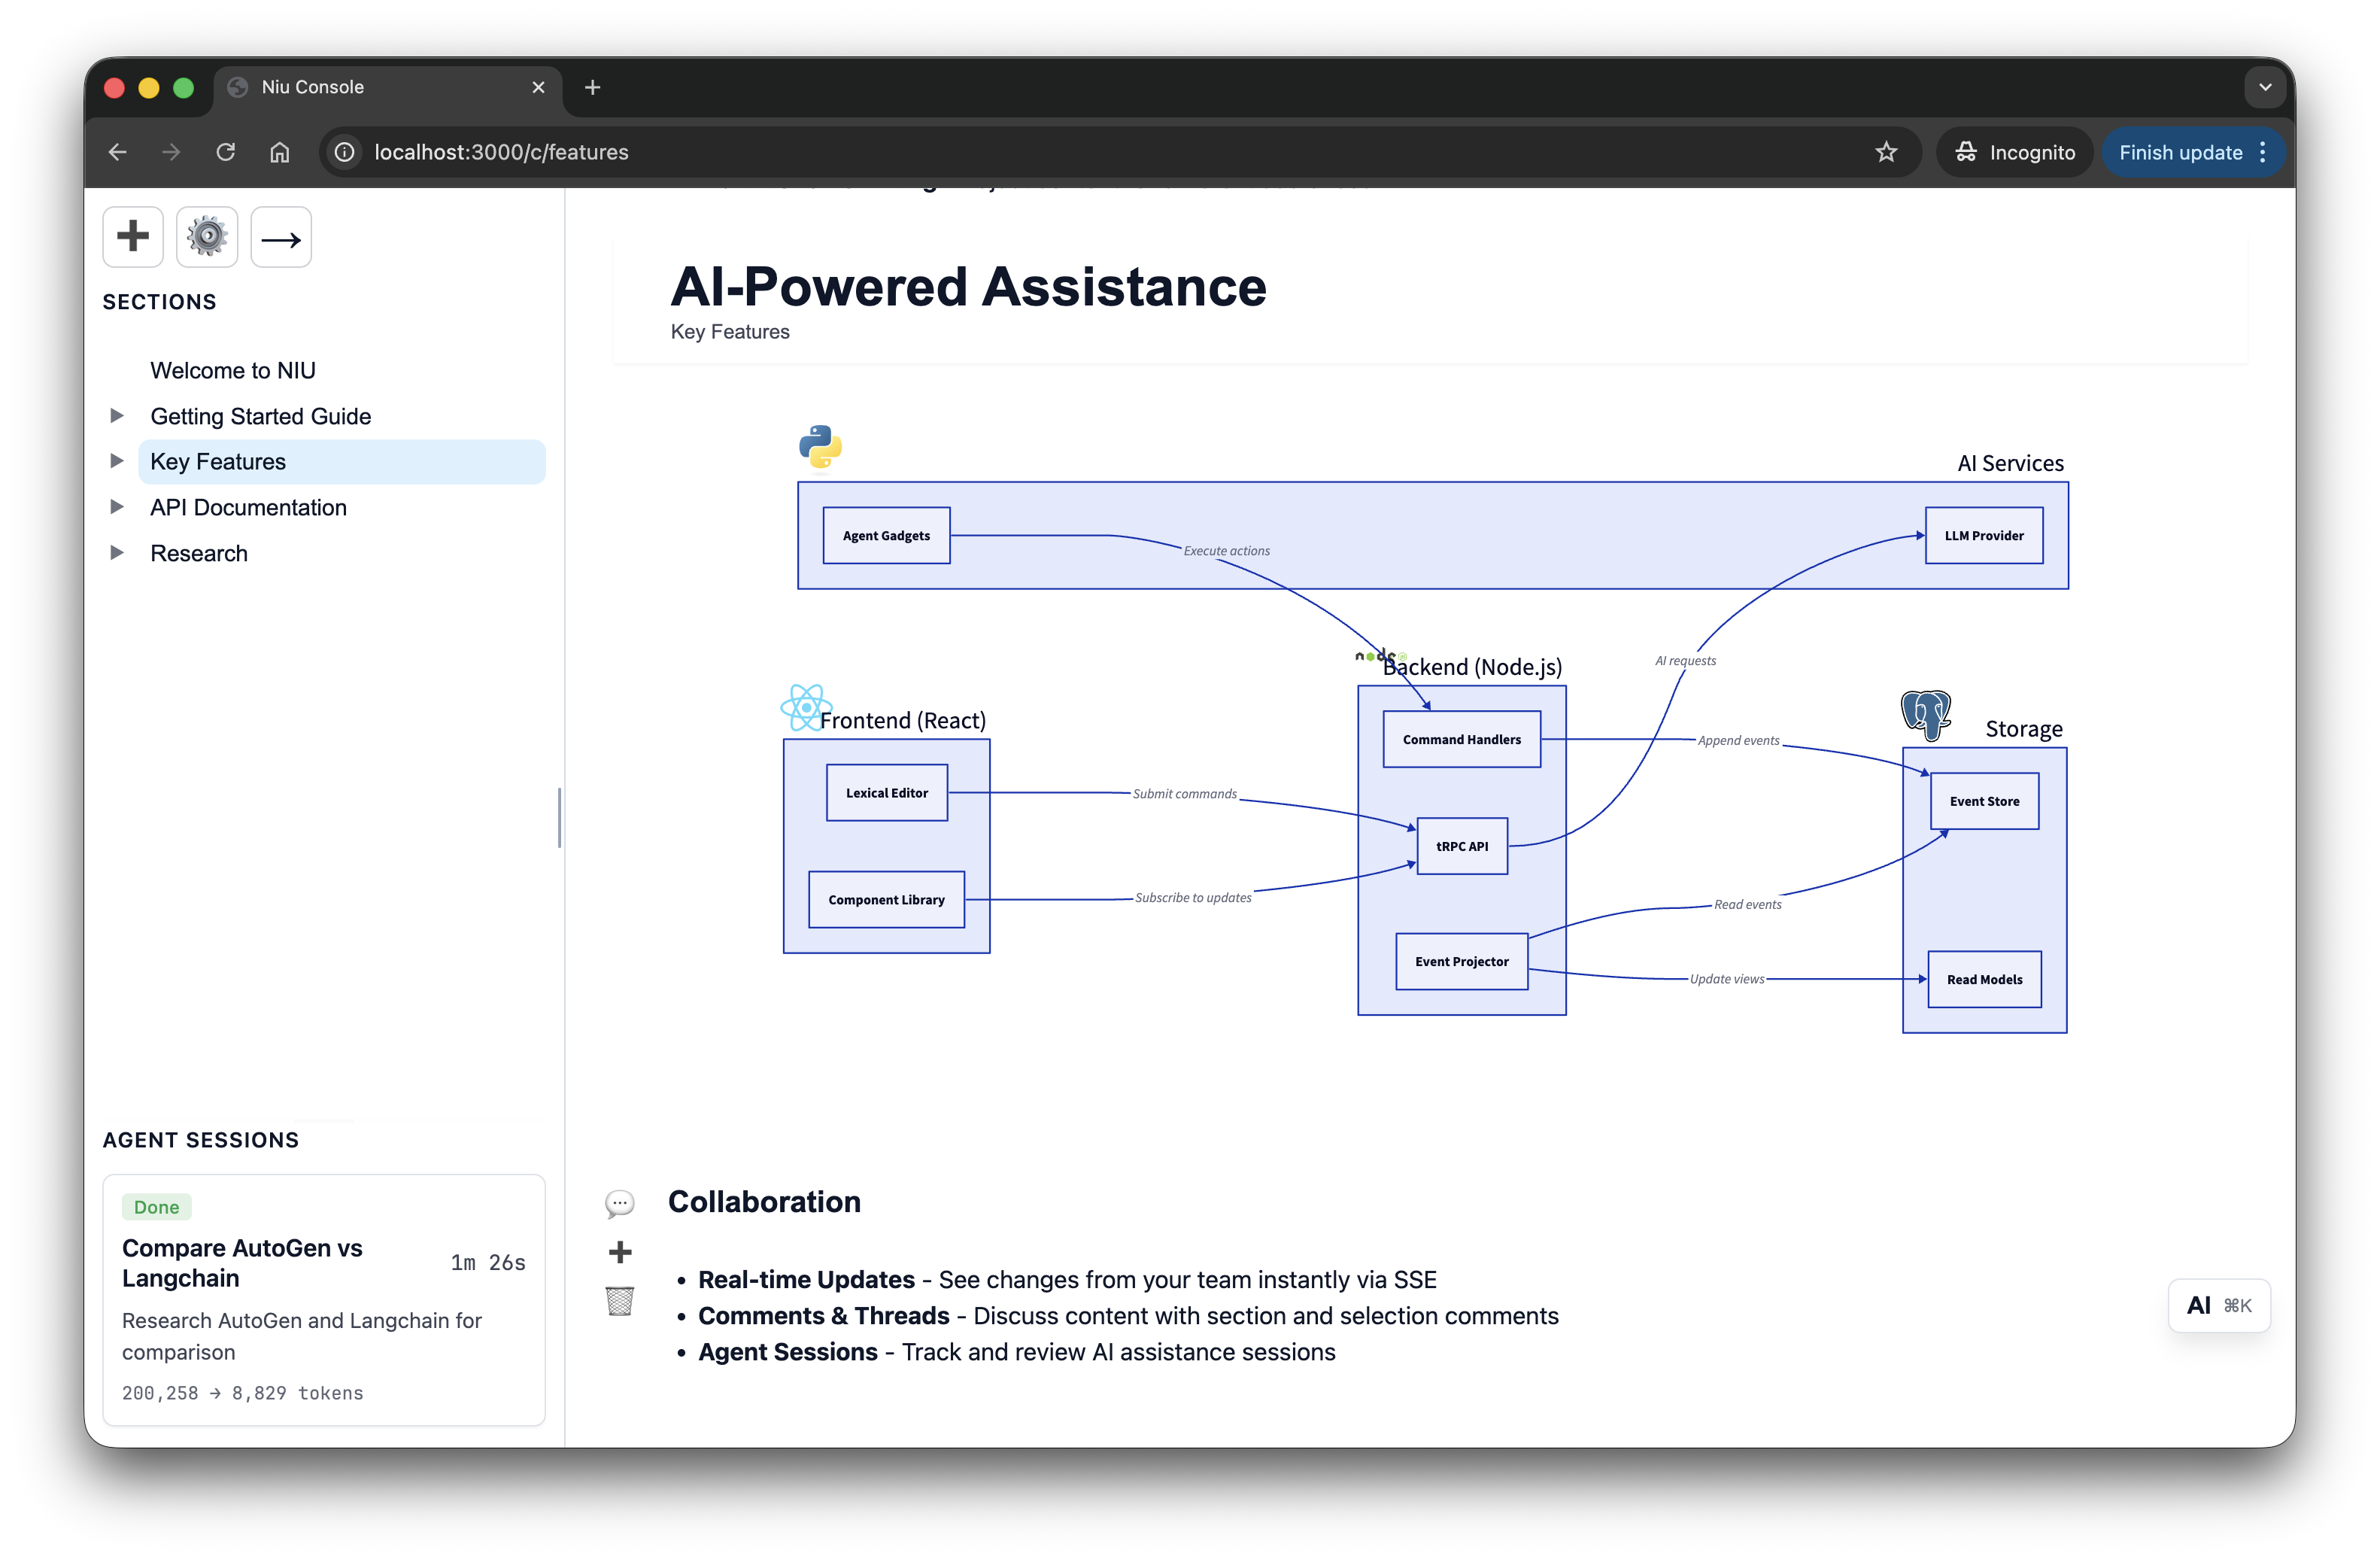Click the Python logo in diagram
Viewport: 2380px width, 1559px height.
tap(820, 446)
